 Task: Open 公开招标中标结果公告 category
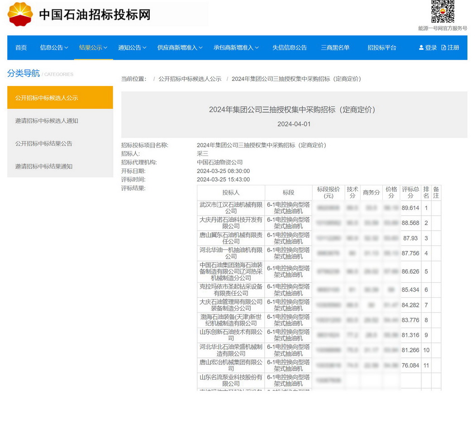[x=44, y=144]
